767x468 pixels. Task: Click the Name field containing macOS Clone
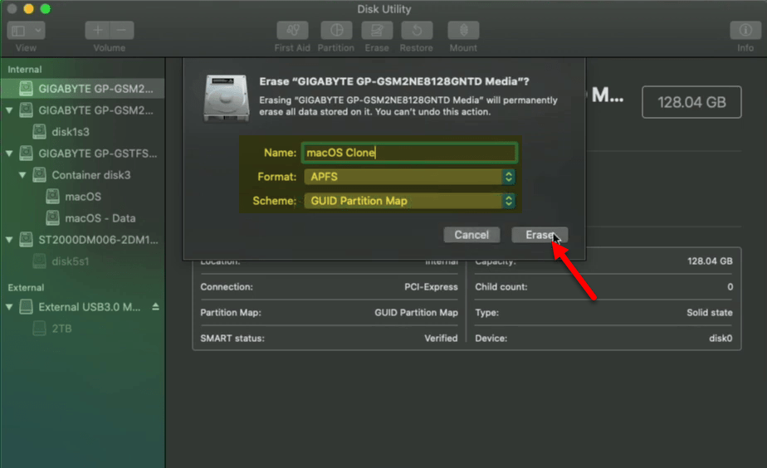(409, 153)
